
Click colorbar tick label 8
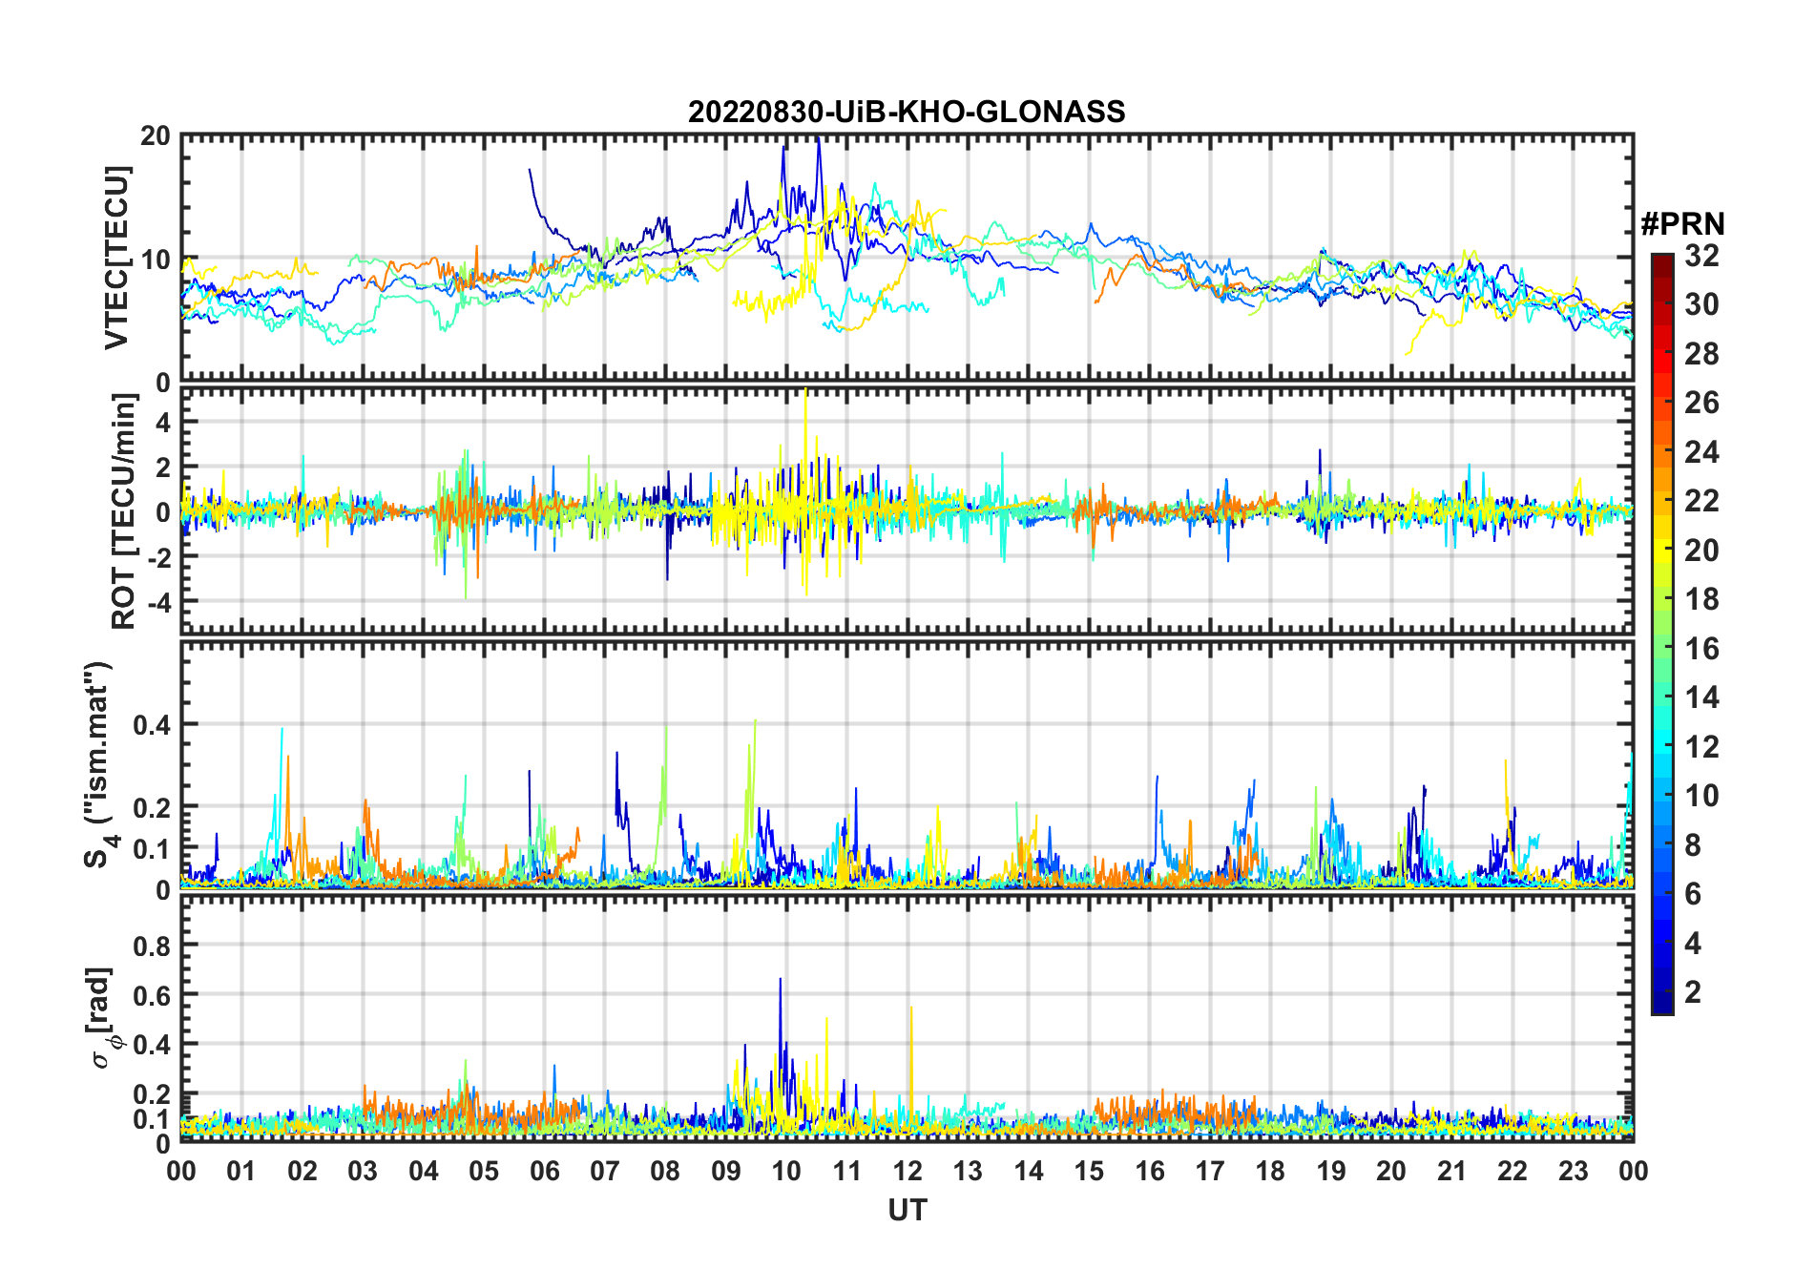tap(1693, 845)
